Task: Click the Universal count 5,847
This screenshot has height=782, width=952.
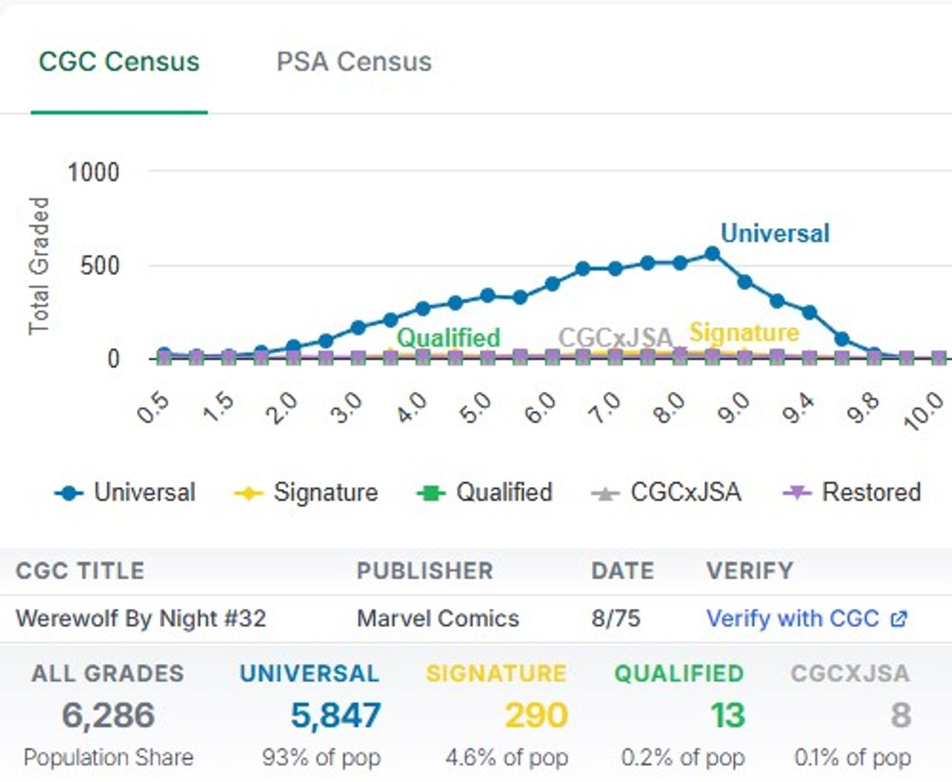Action: pos(335,715)
